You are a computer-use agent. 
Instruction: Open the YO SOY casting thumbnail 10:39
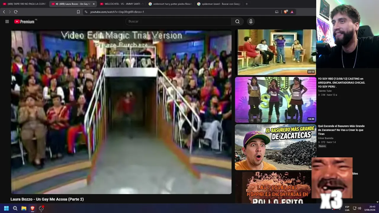(x=275, y=100)
